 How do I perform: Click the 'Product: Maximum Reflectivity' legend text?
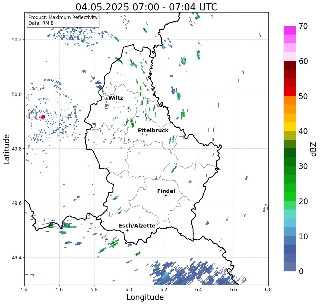coord(63,17)
